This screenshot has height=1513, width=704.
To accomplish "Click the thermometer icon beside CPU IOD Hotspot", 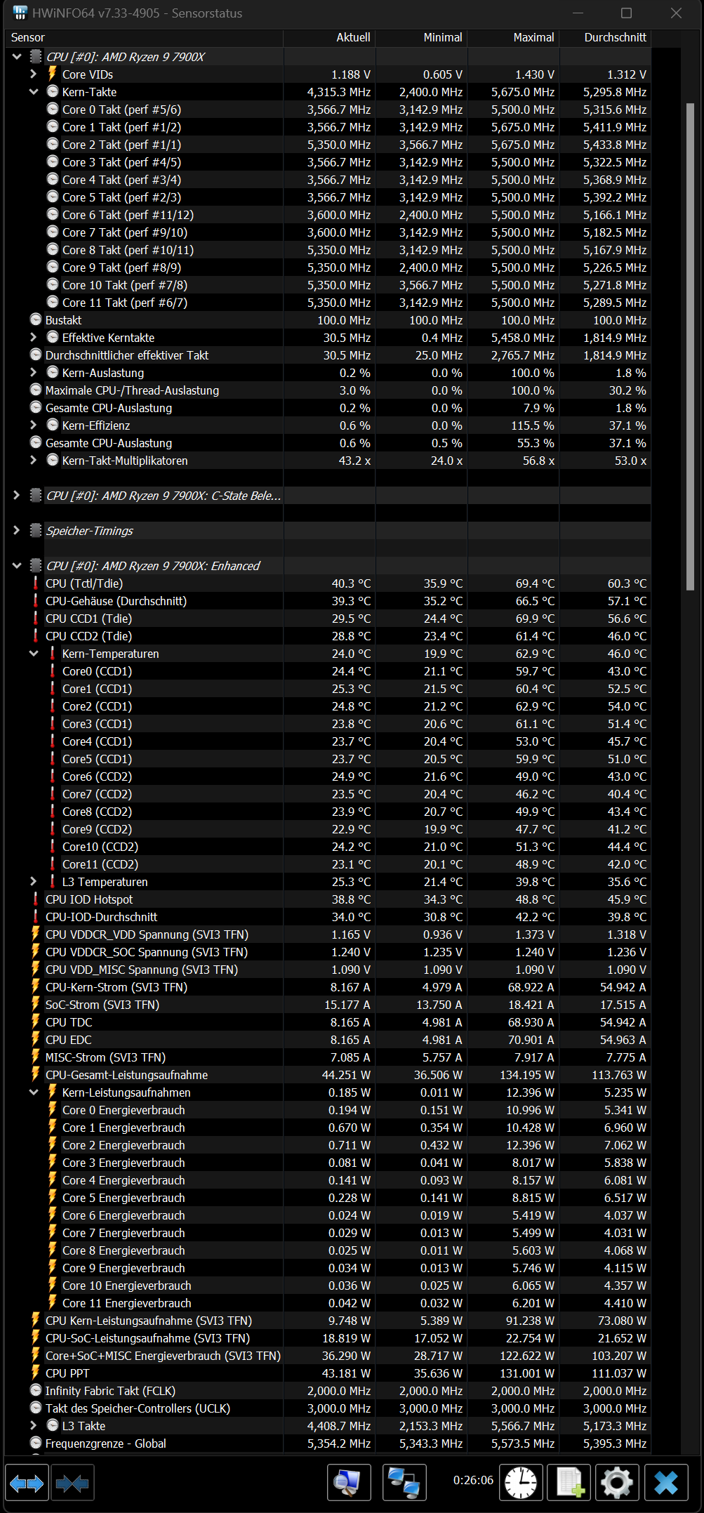I will point(35,899).
